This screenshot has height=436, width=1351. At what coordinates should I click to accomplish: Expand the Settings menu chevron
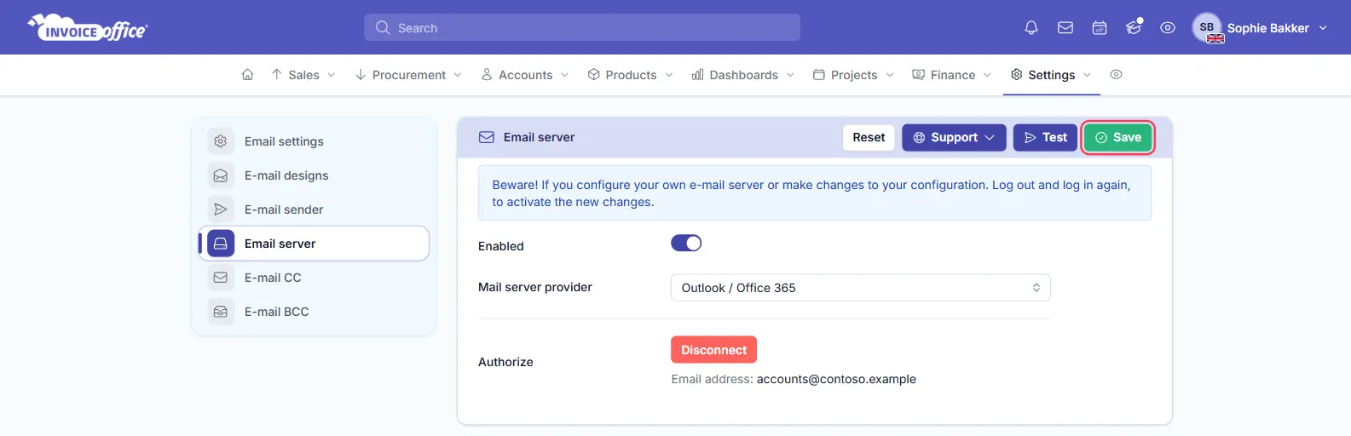click(x=1087, y=75)
